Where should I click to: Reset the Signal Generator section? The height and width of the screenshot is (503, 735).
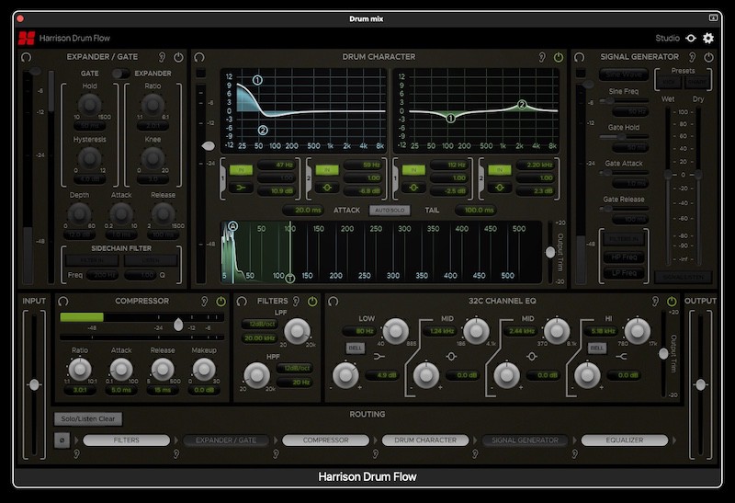pos(580,57)
